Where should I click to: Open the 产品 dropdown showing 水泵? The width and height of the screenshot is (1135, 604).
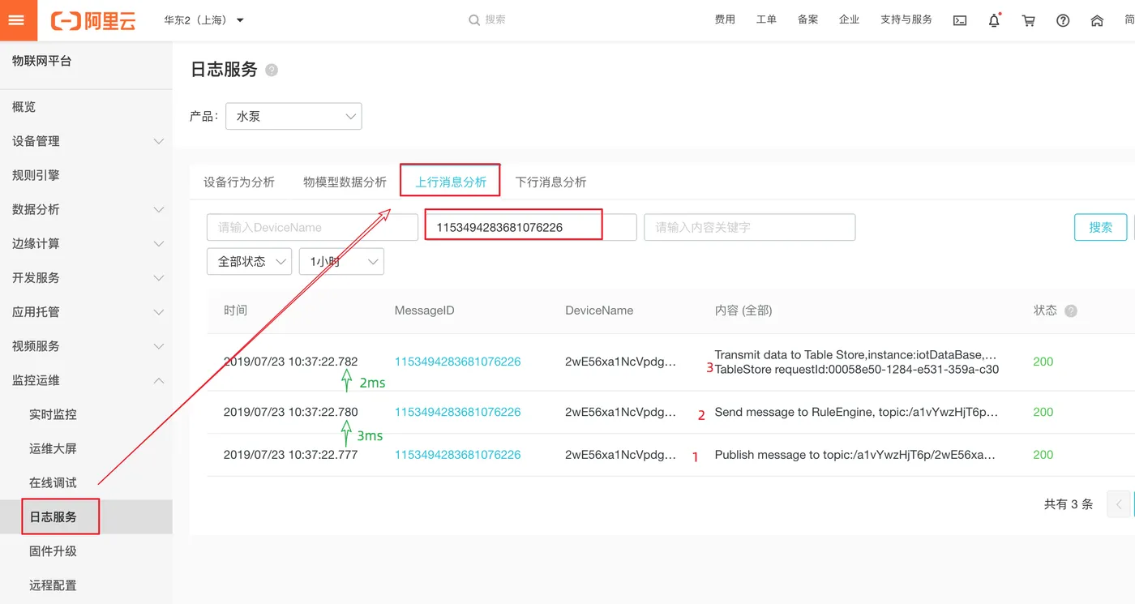tap(293, 116)
